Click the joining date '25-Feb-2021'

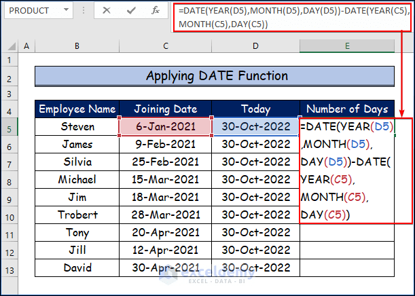coord(166,162)
